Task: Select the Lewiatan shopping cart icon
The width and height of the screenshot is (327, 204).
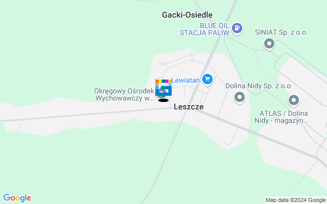Action: [207, 80]
